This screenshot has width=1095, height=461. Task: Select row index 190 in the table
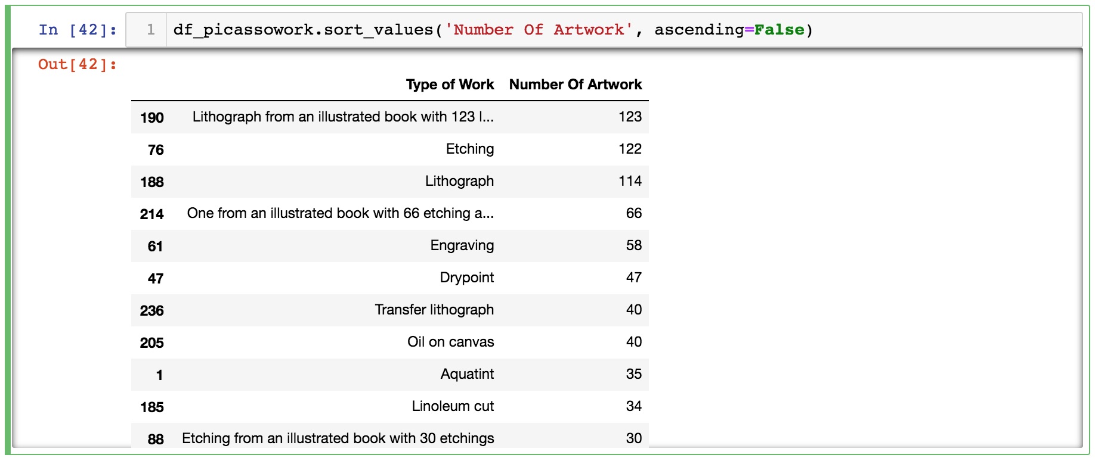[151, 117]
